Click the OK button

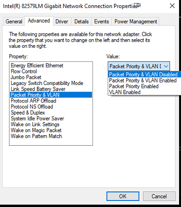pos(123,196)
